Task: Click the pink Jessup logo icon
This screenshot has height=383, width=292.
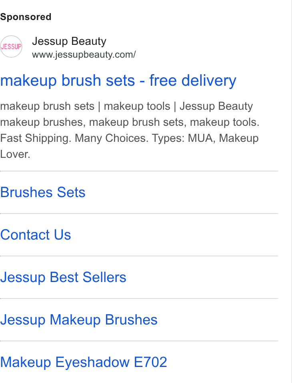Action: pos(11,46)
